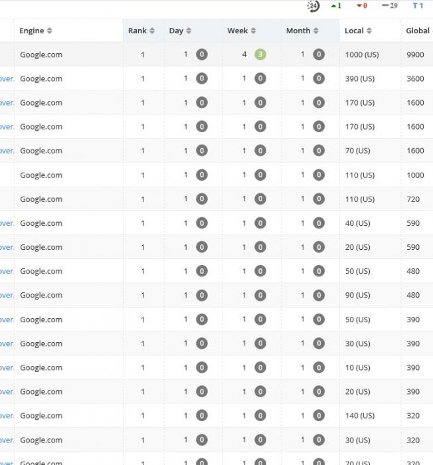Screen dimensions: 433x465
Task: Select the local volume 140 (US)
Action: (360, 415)
